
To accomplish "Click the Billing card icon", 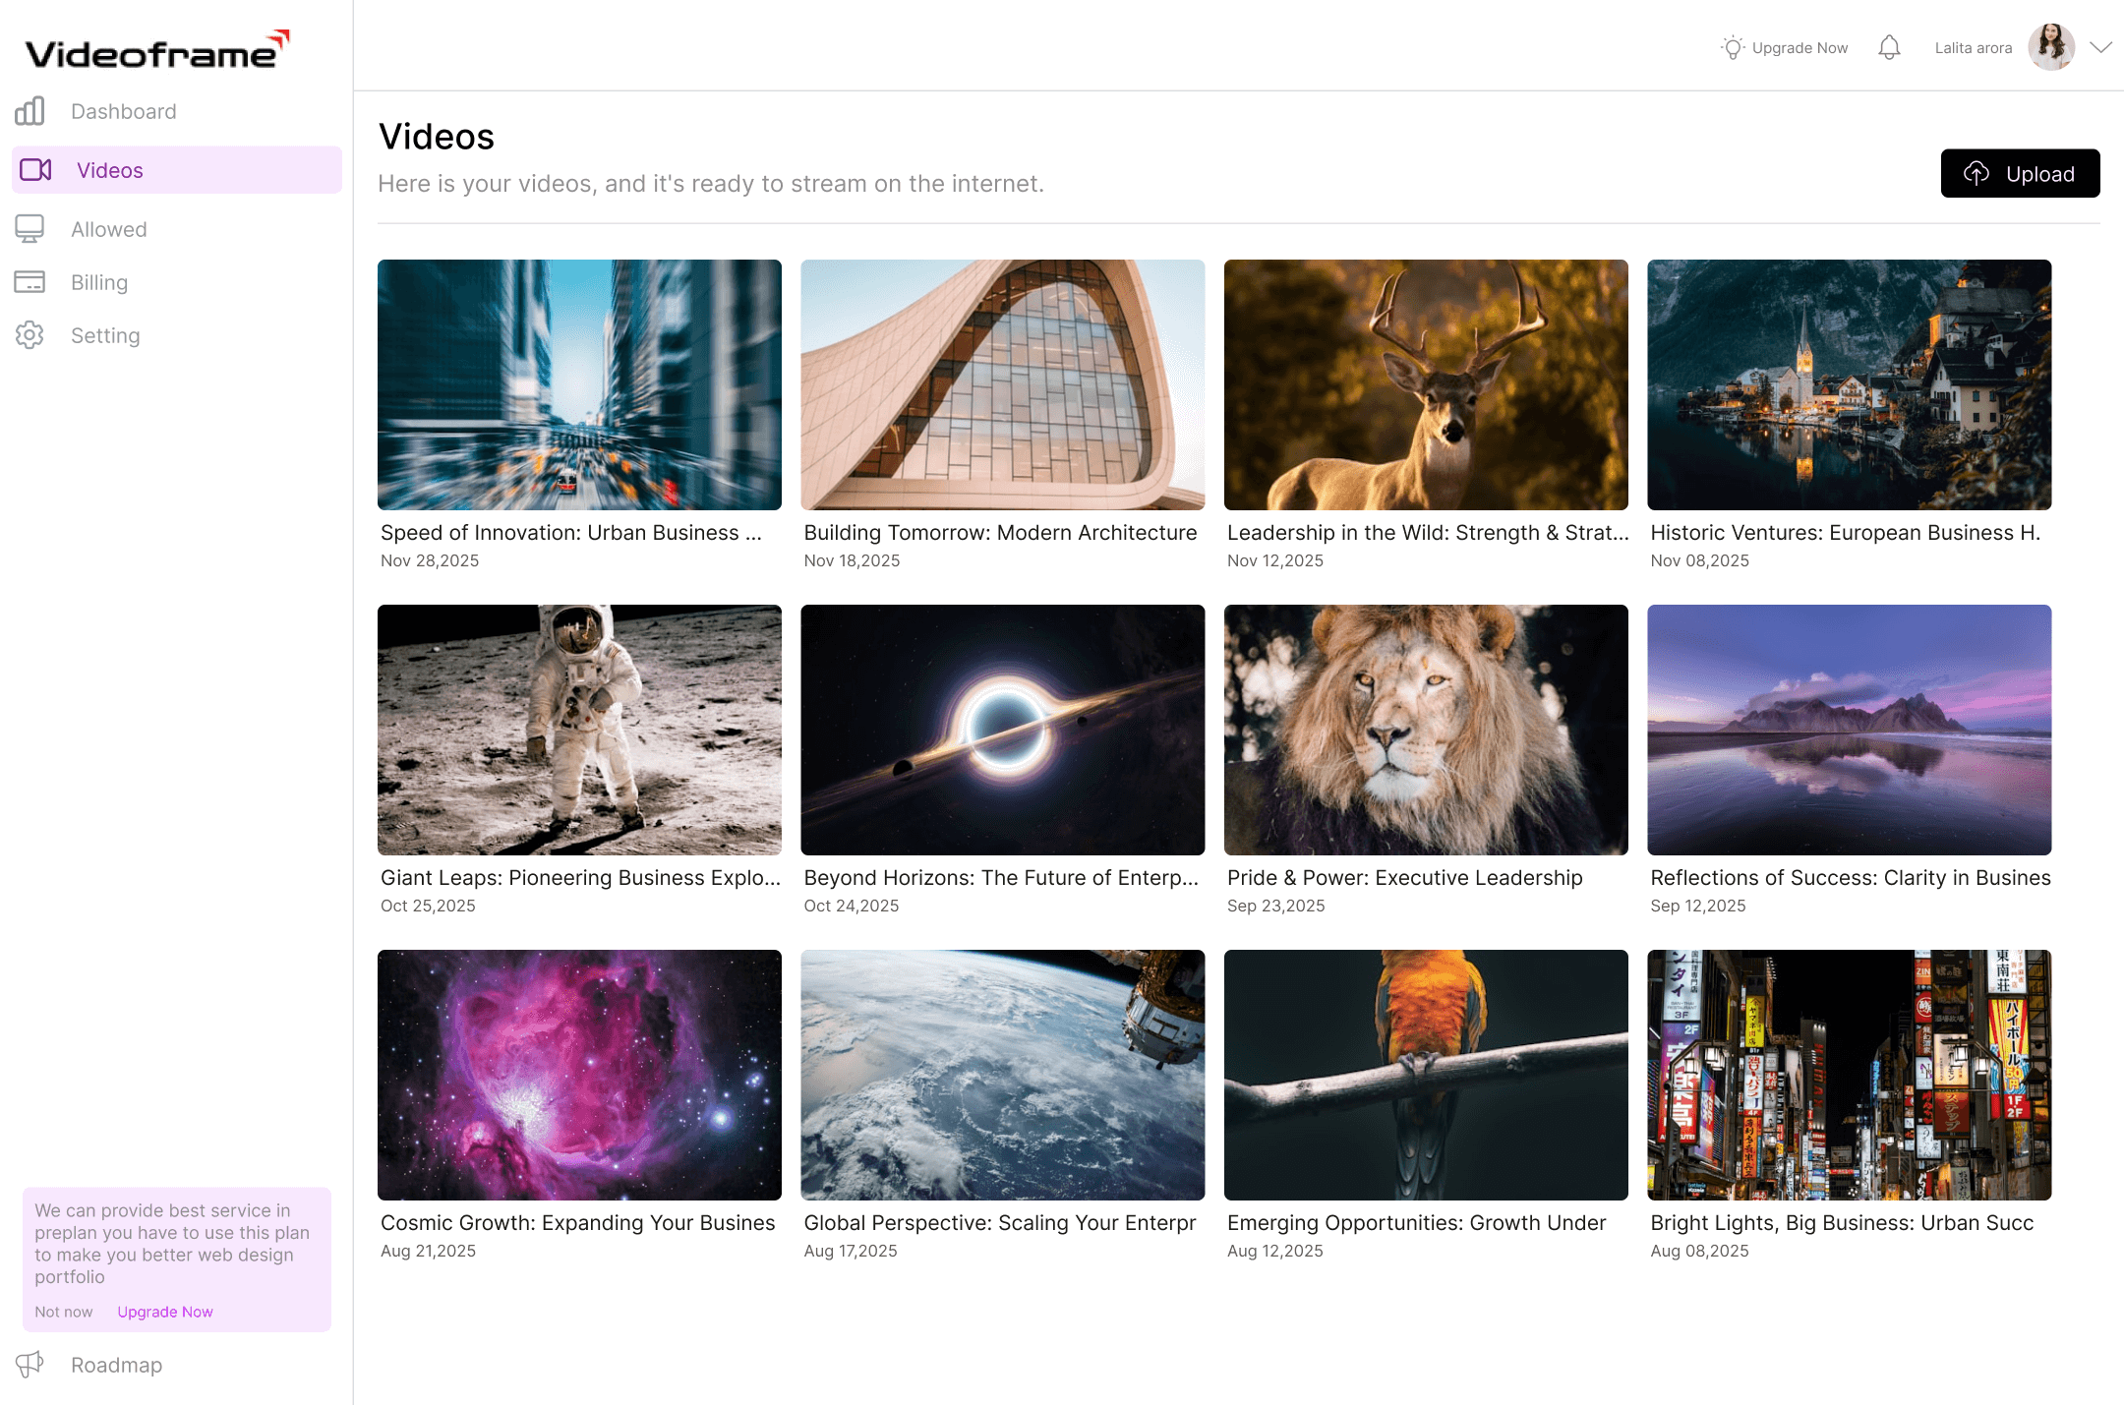I will pos(29,282).
